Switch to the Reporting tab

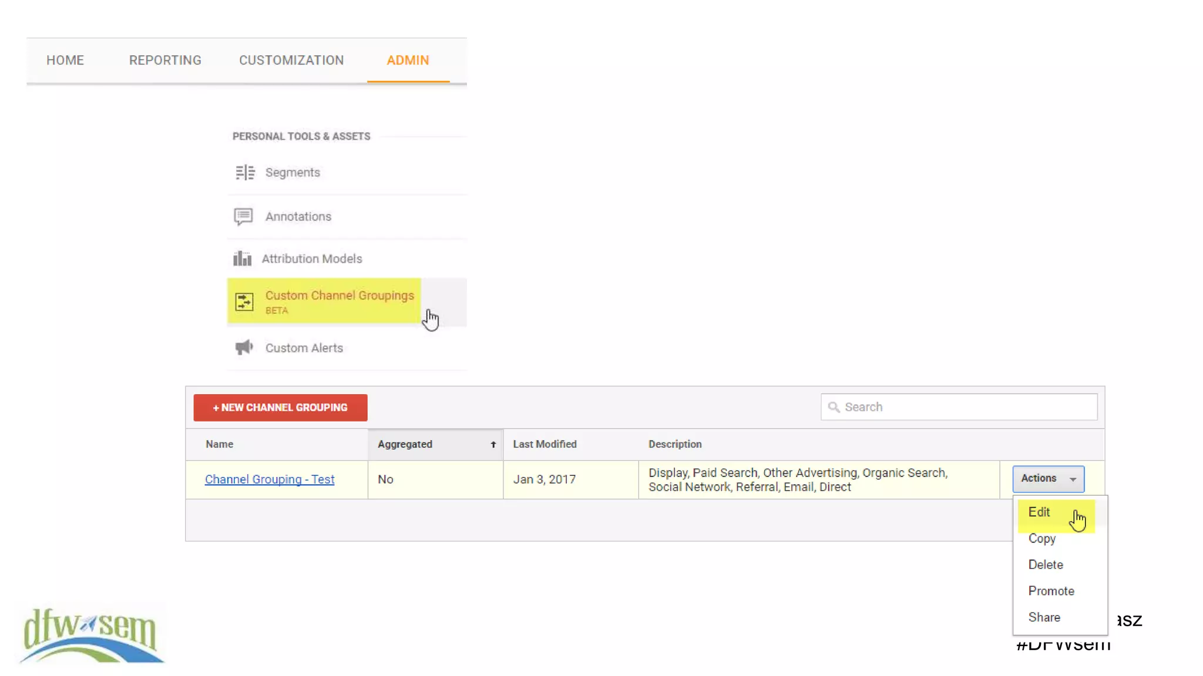(x=165, y=60)
